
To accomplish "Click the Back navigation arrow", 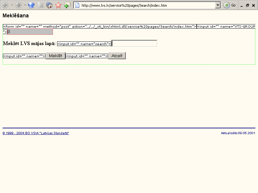I will pos(5,5).
